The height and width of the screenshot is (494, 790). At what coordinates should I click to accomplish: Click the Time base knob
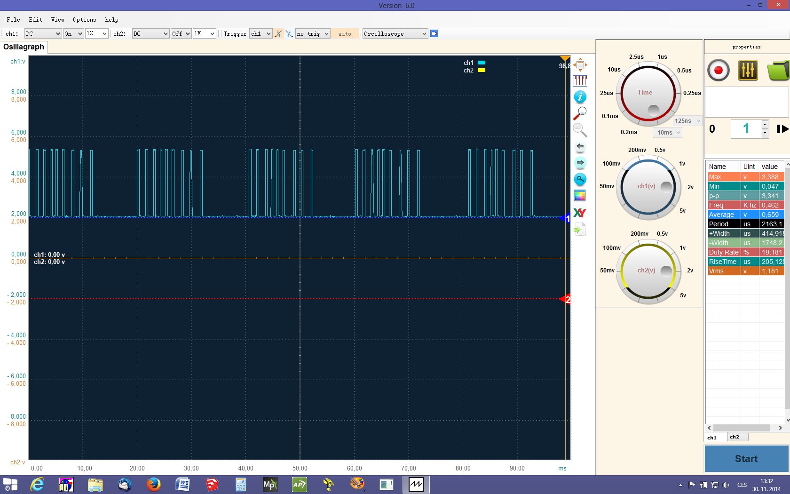(x=648, y=93)
